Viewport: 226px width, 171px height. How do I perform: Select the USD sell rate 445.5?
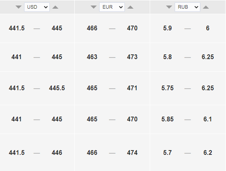coord(57,88)
